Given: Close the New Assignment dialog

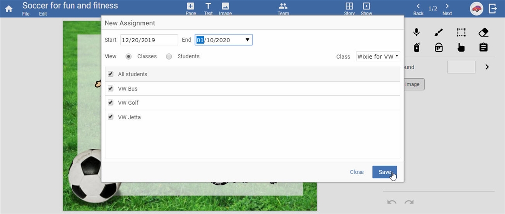Looking at the screenshot, I should point(357,172).
